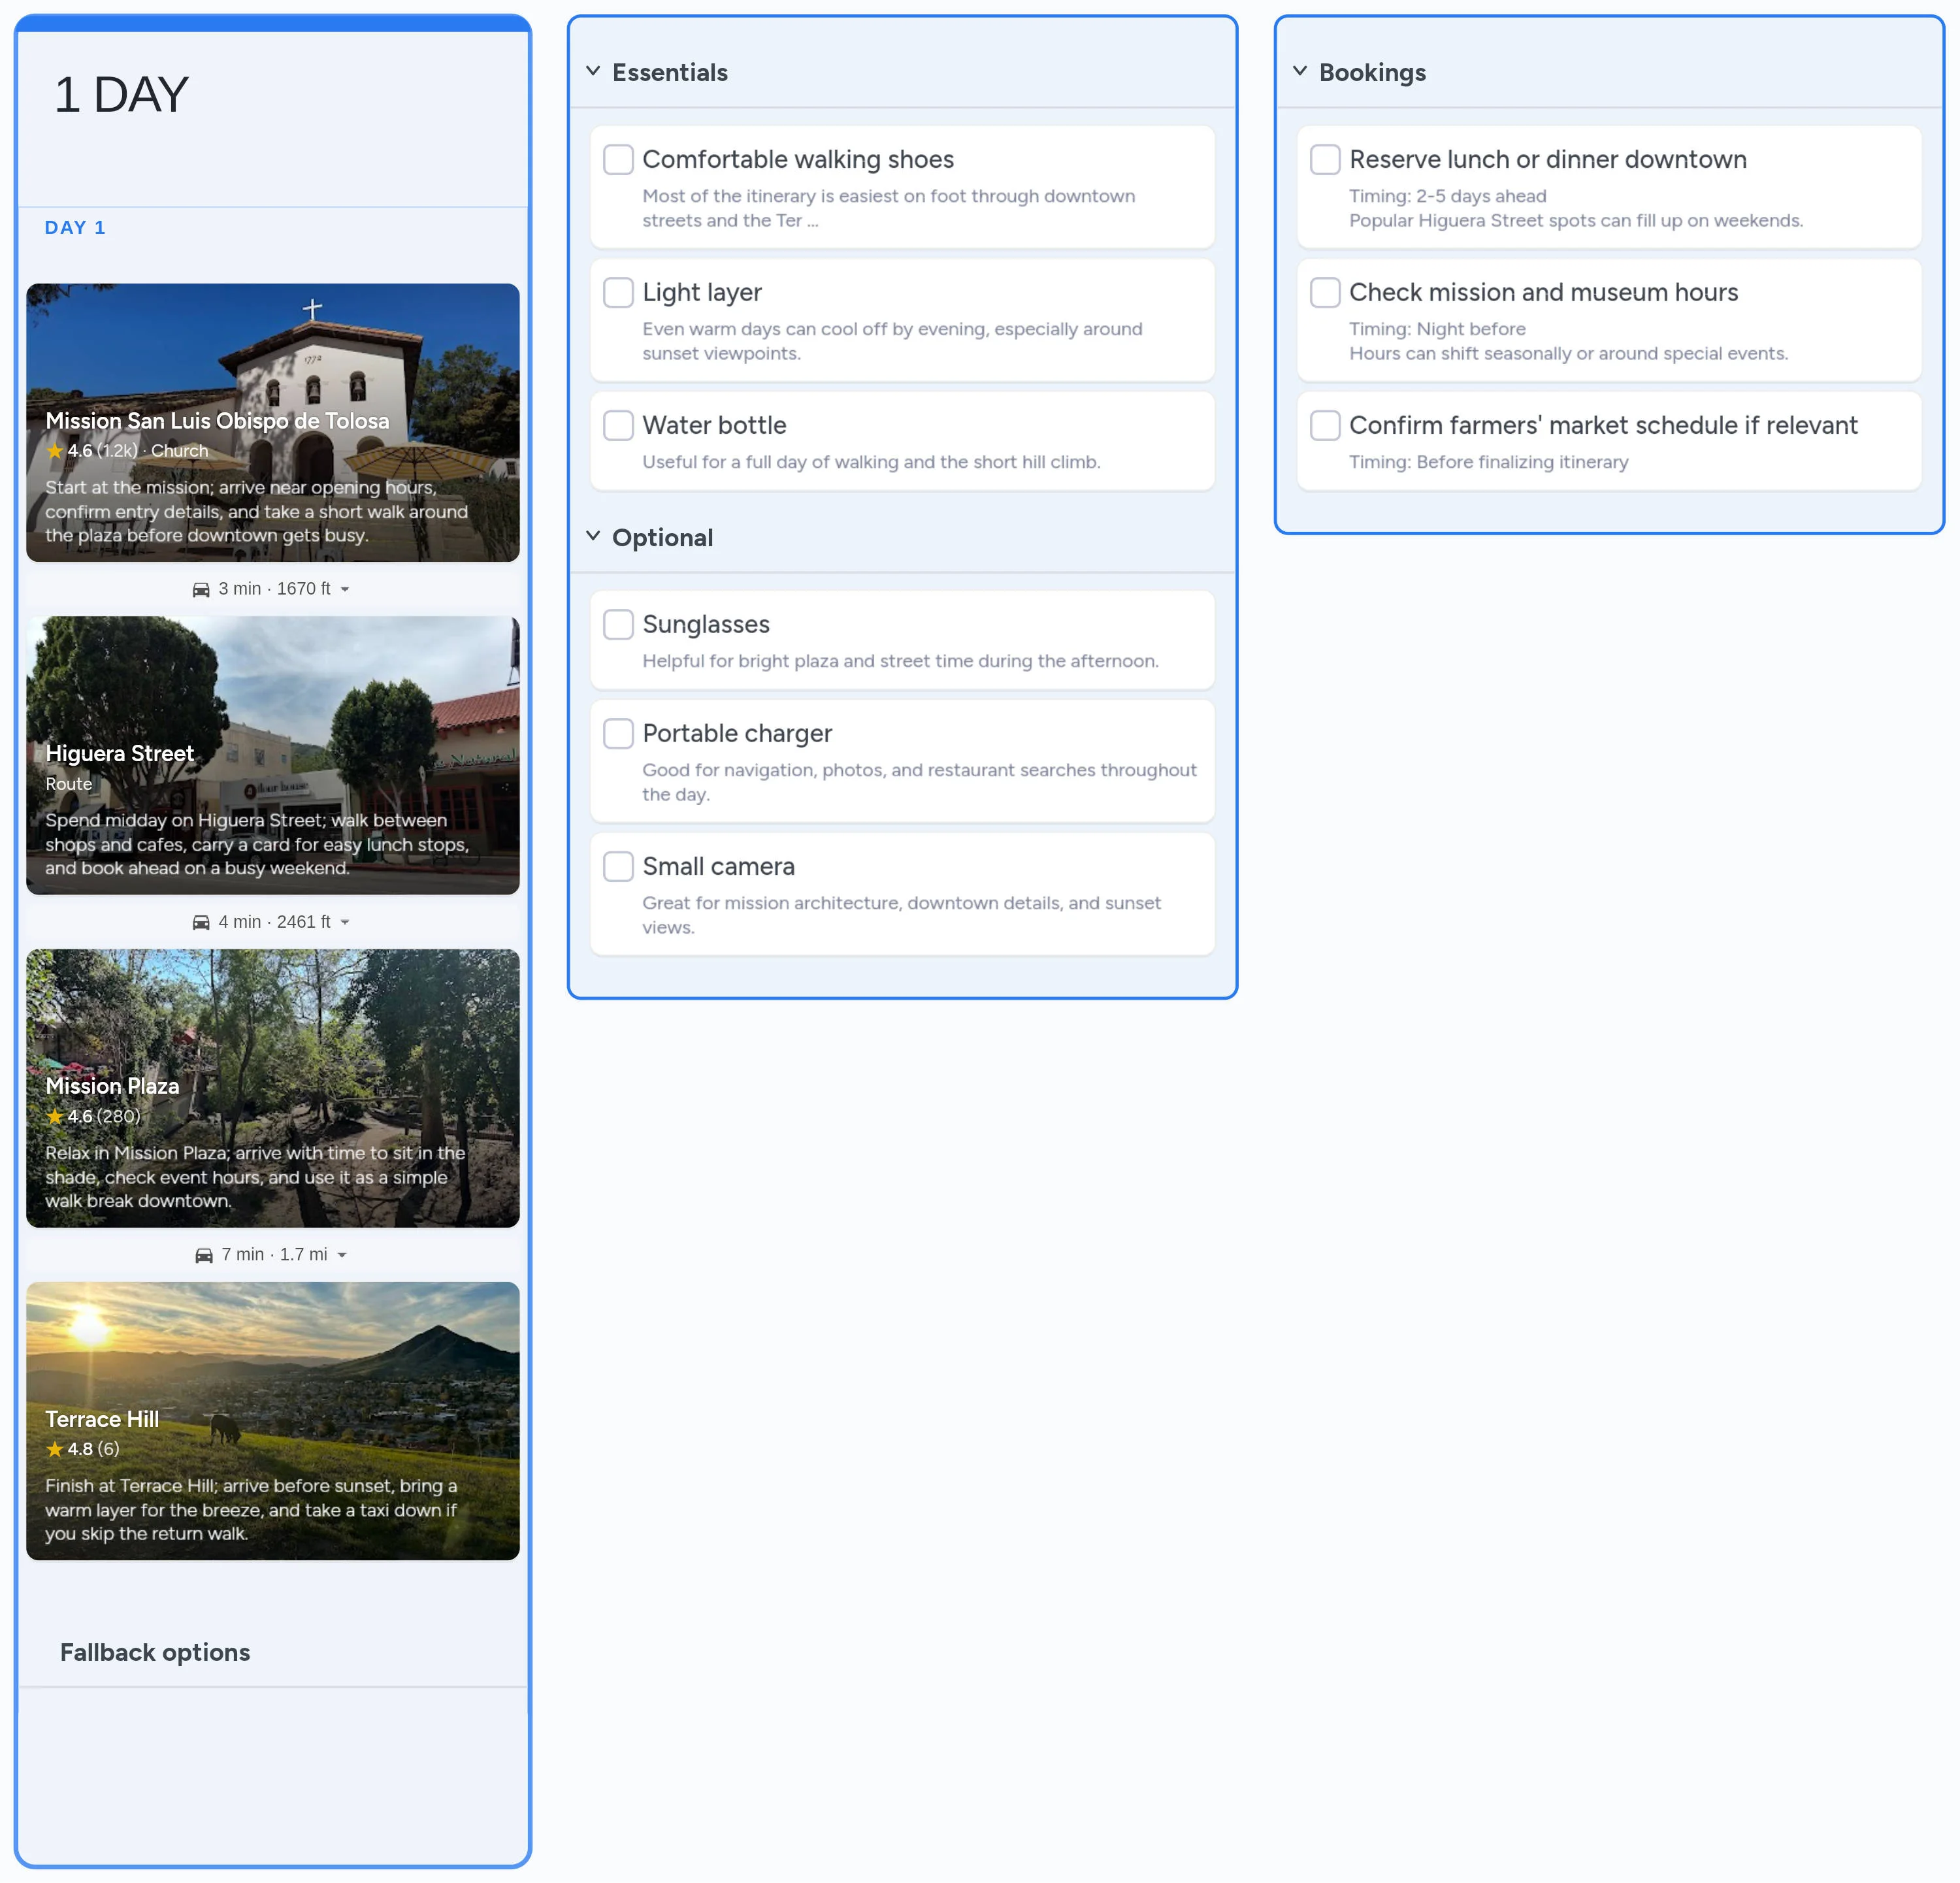Click the driving icon on the 4 min route
1960x1883 pixels.
coord(202,921)
